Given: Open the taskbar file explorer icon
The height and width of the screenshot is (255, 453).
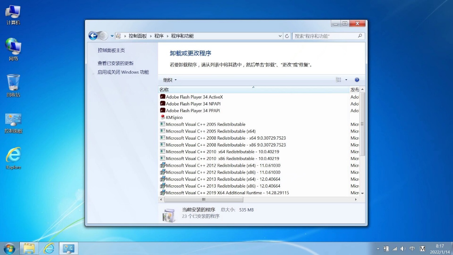Looking at the screenshot, I should (x=29, y=249).
